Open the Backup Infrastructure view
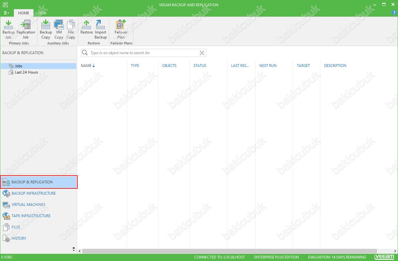 pyautogui.click(x=39, y=193)
